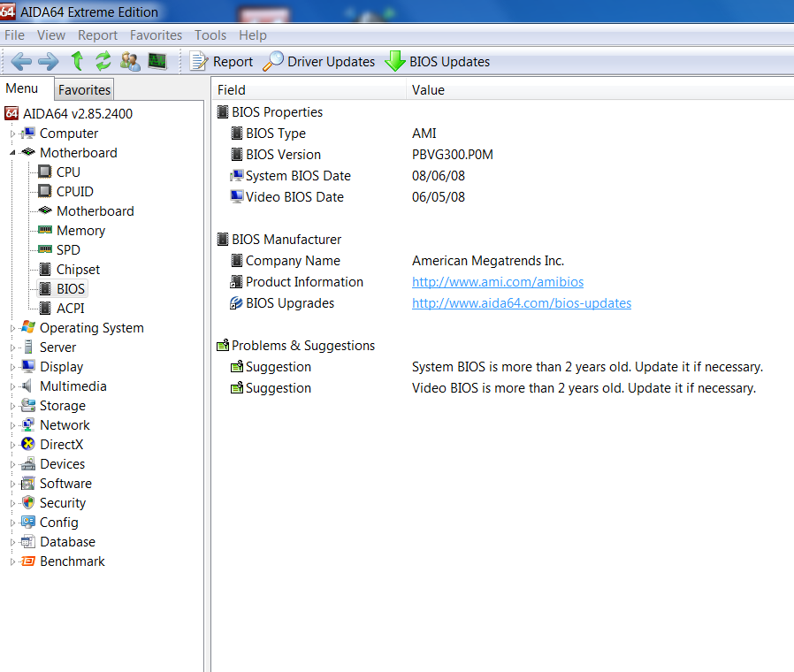Select the BIOS chip icon in tree
The image size is (794, 672).
(45, 288)
